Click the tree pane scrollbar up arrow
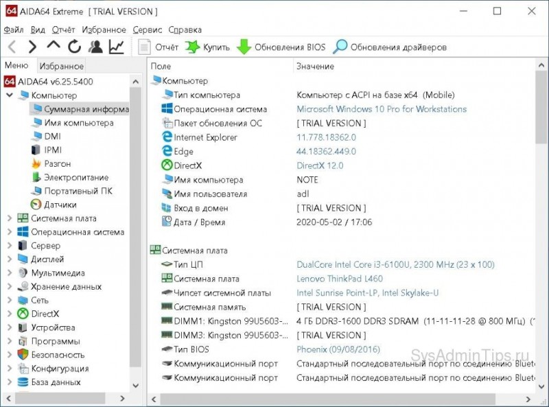549x407 pixels. pyautogui.click(x=136, y=82)
